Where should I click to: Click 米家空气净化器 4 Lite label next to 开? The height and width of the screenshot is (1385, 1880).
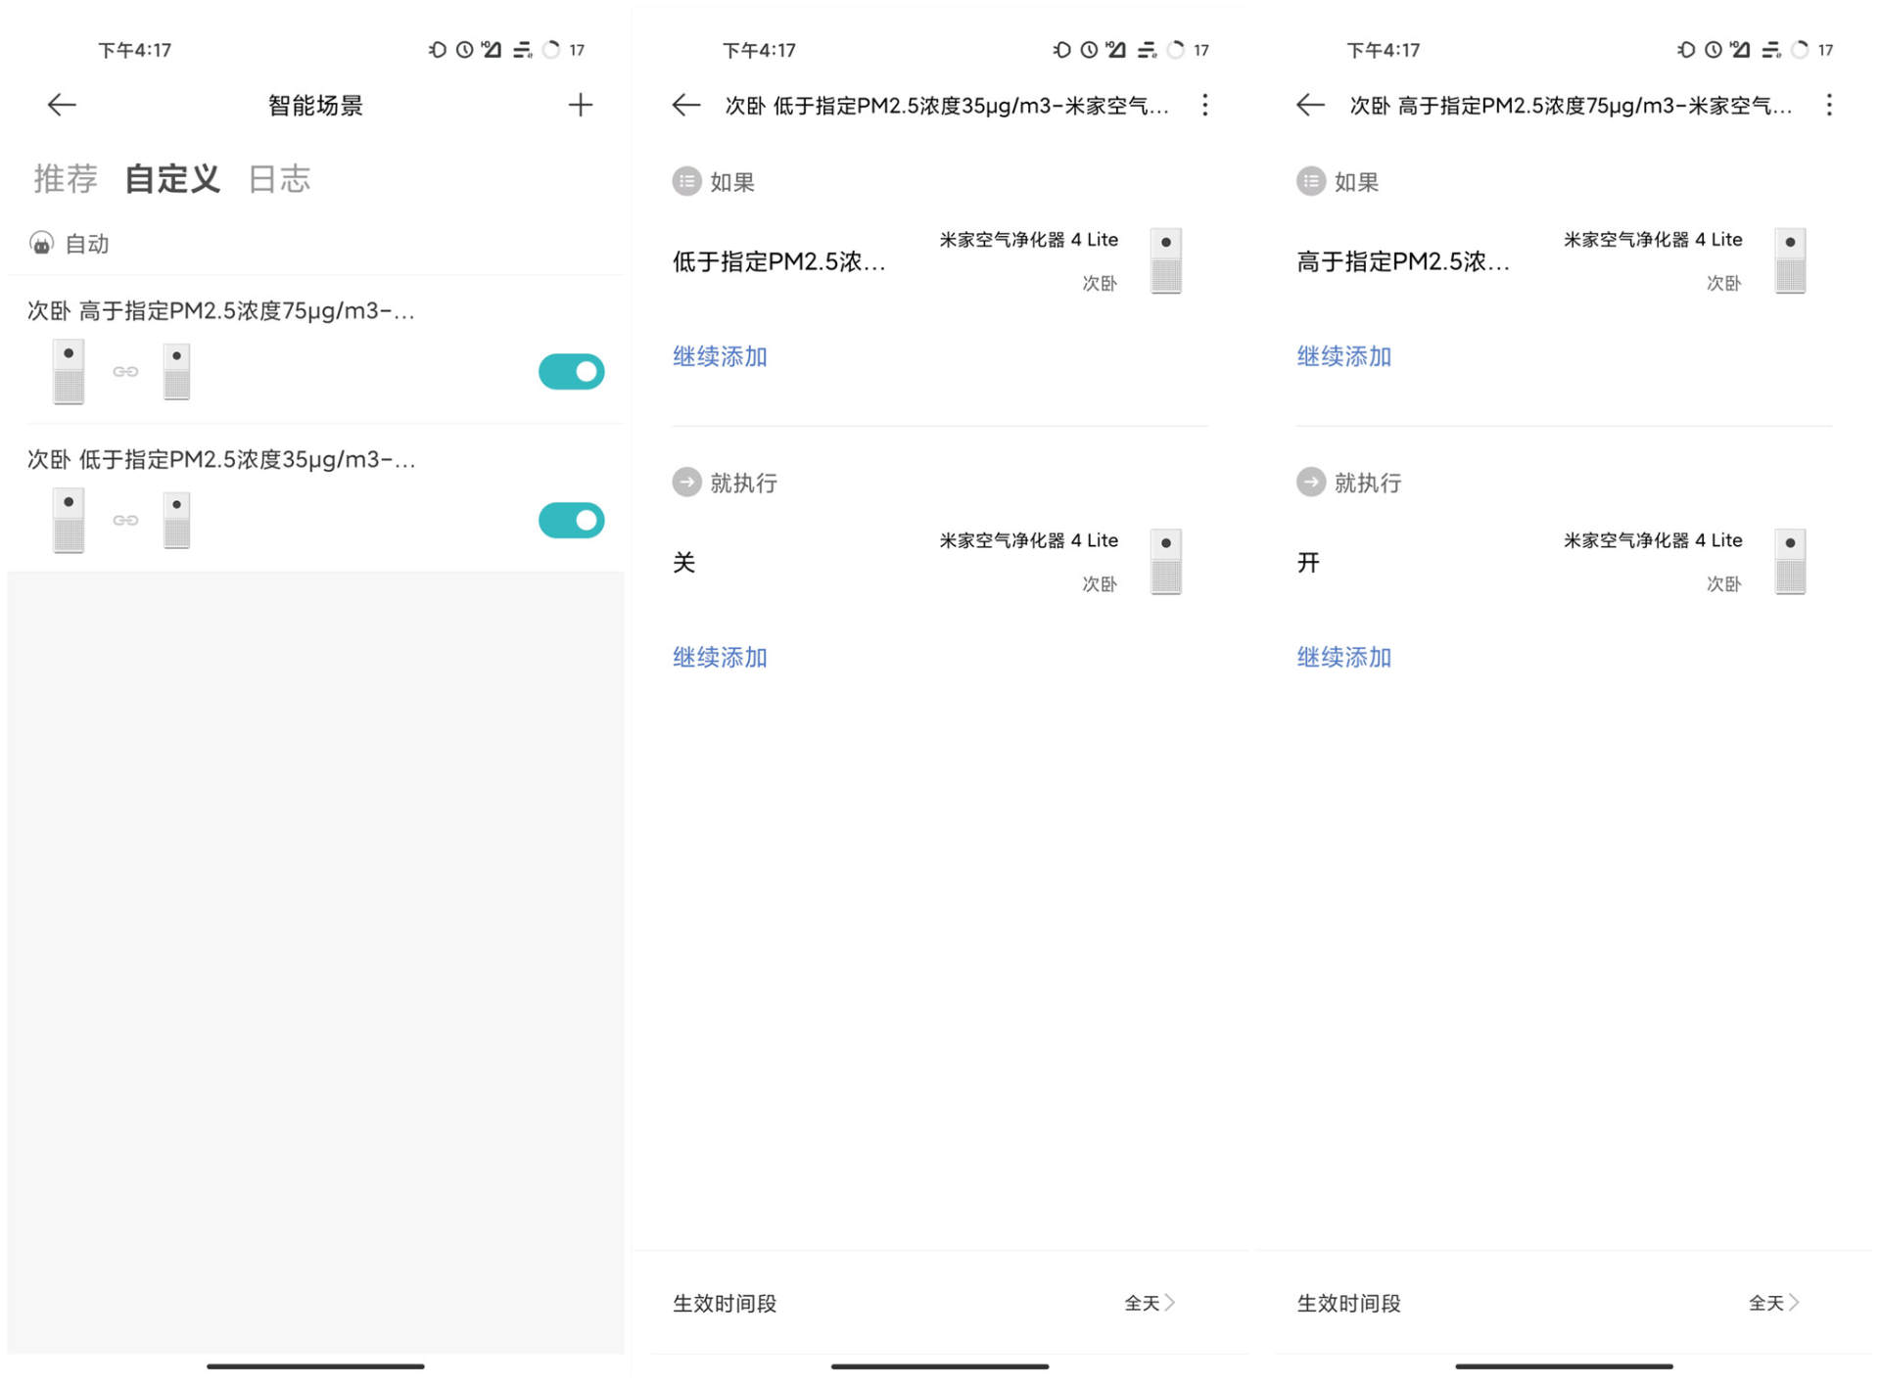(1653, 540)
